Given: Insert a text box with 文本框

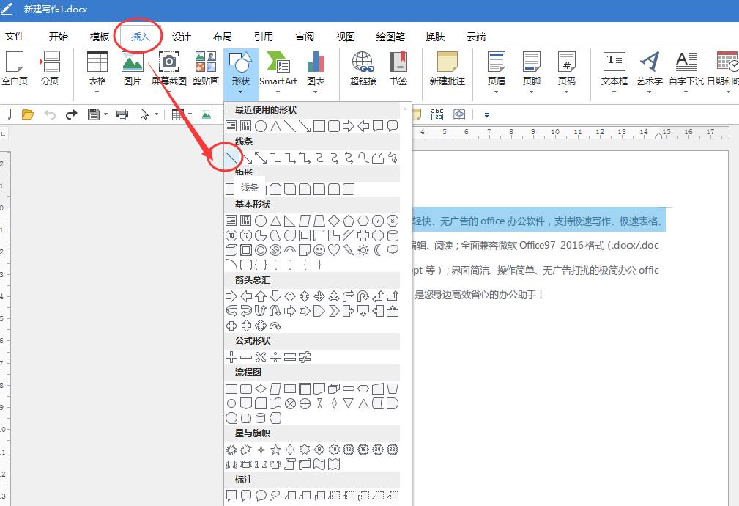Looking at the screenshot, I should (614, 70).
